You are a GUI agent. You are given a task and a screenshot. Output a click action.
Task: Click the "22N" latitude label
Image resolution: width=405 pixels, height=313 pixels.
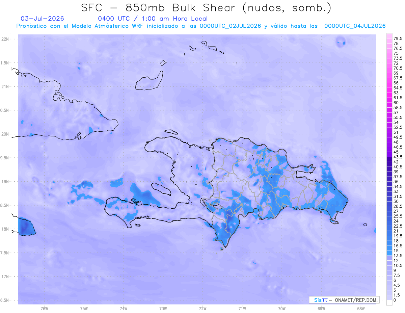5,39
